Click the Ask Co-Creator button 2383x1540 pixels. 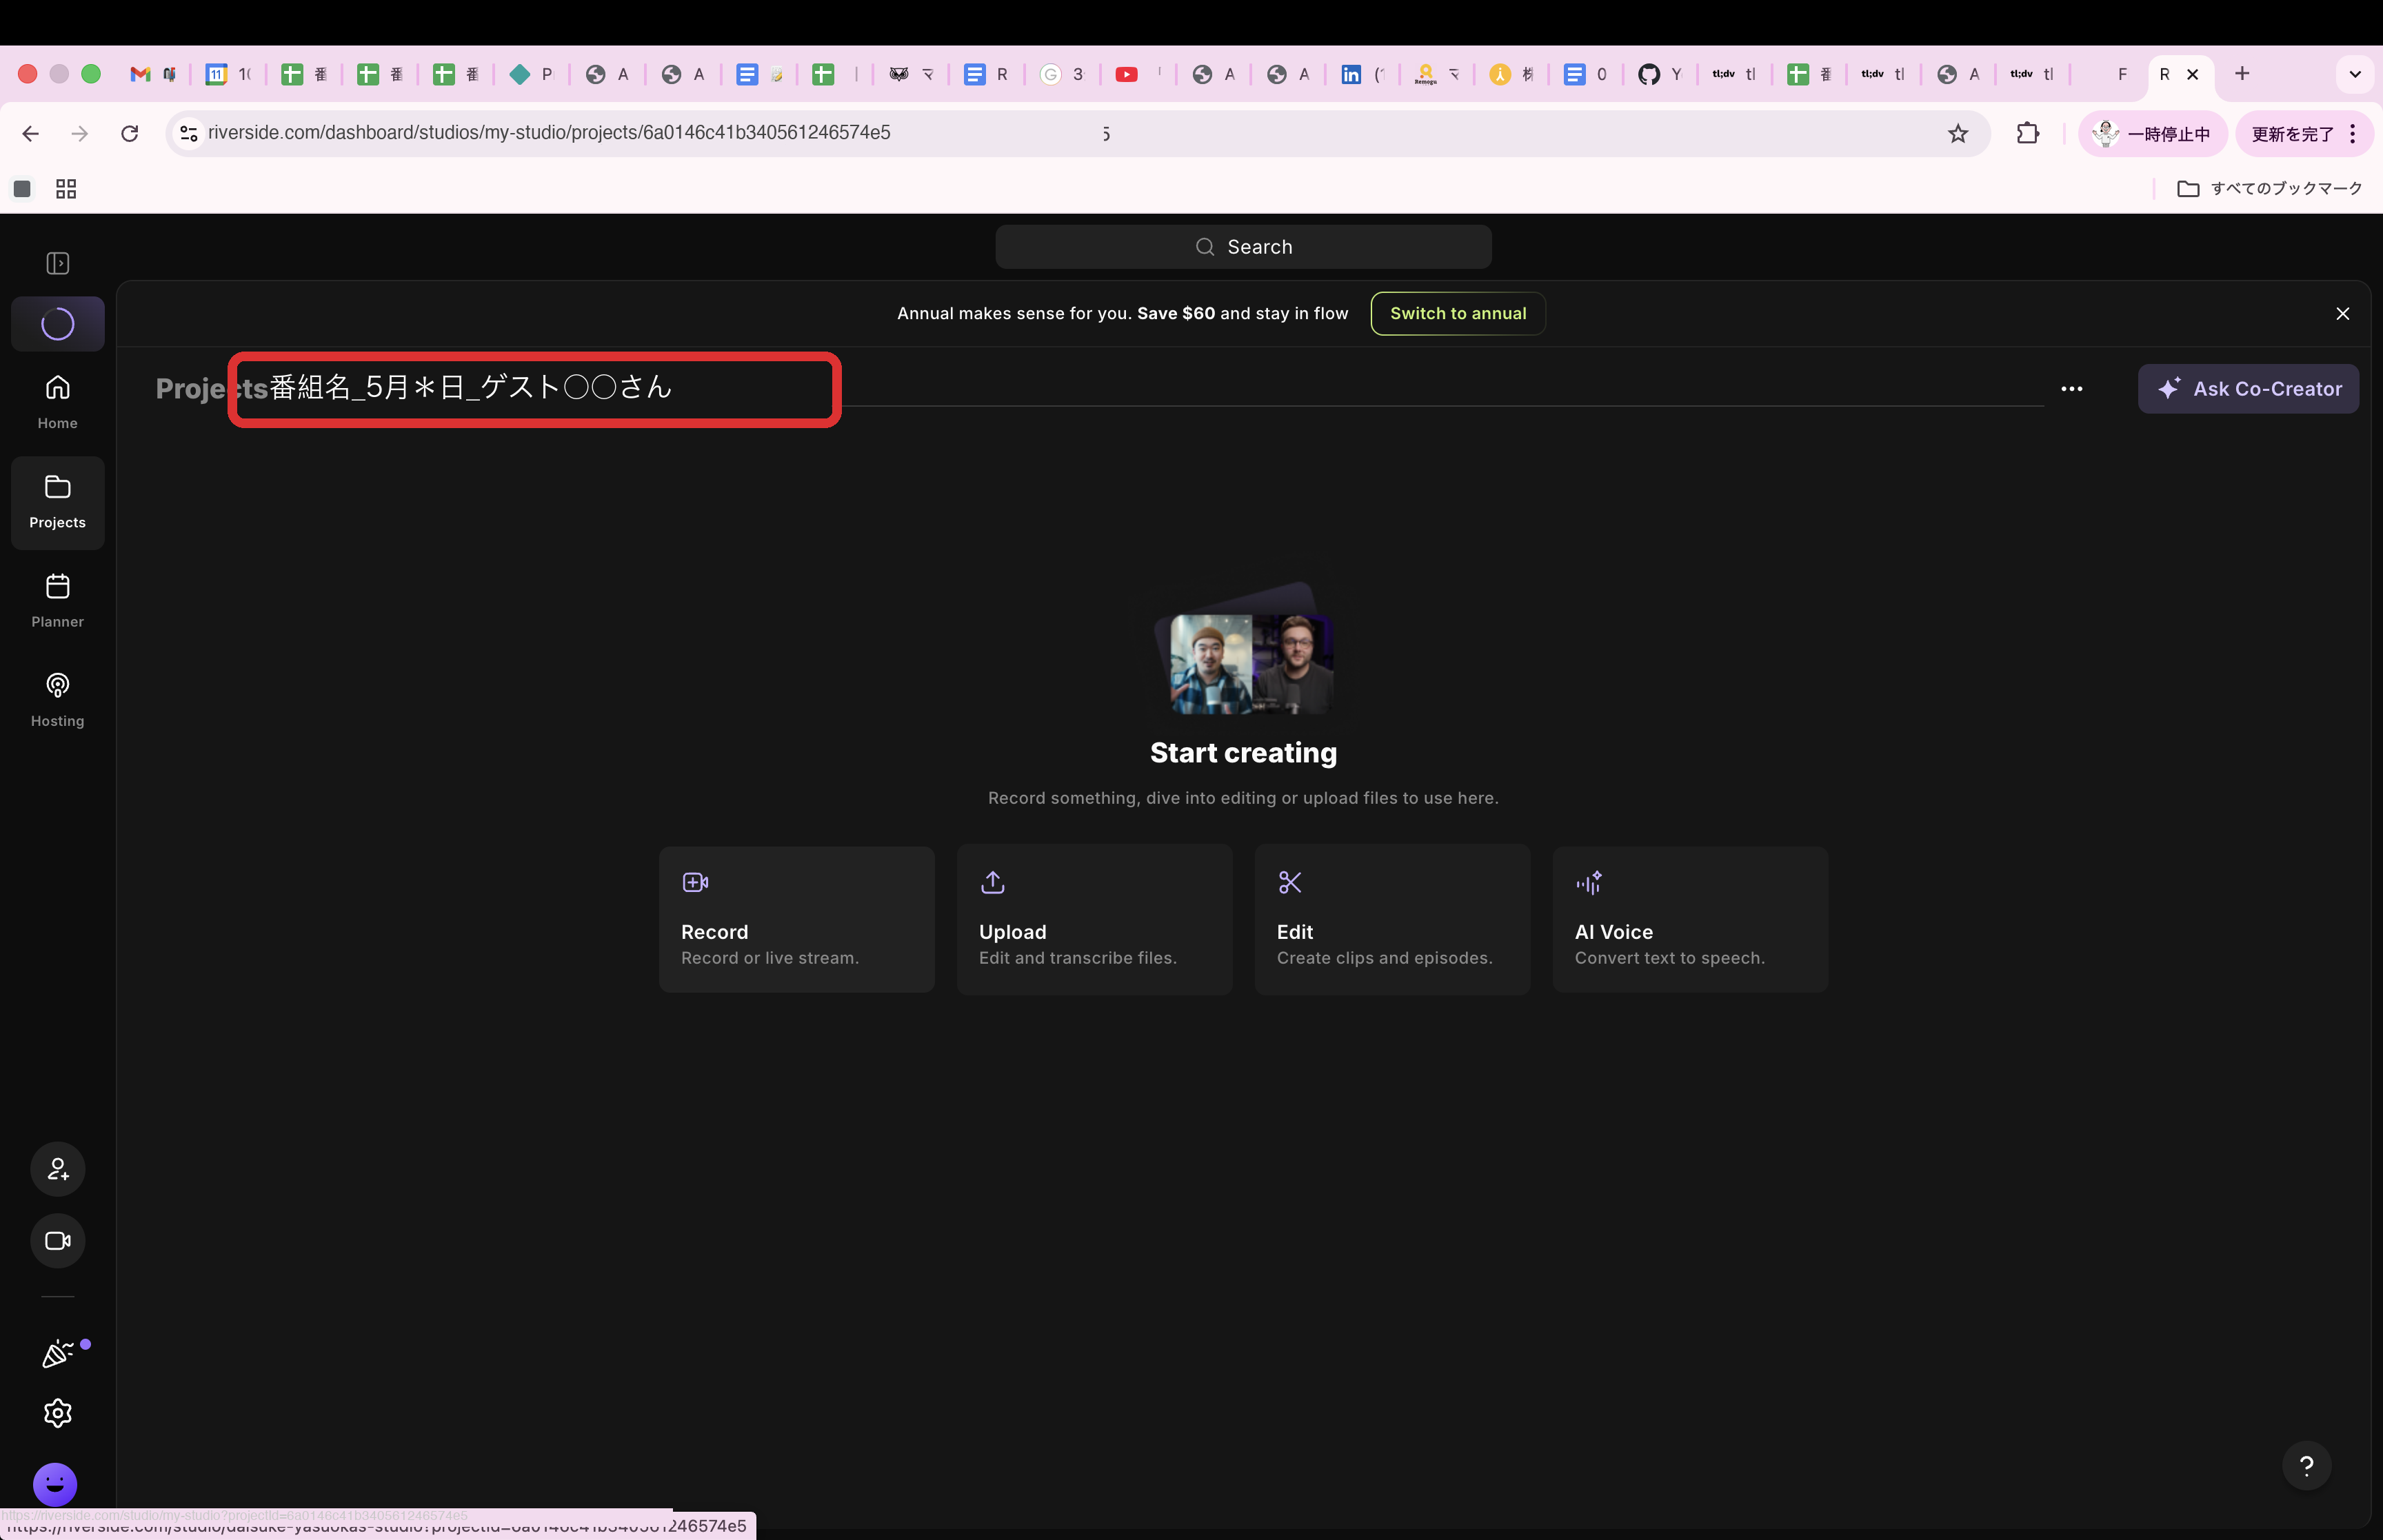[2248, 389]
